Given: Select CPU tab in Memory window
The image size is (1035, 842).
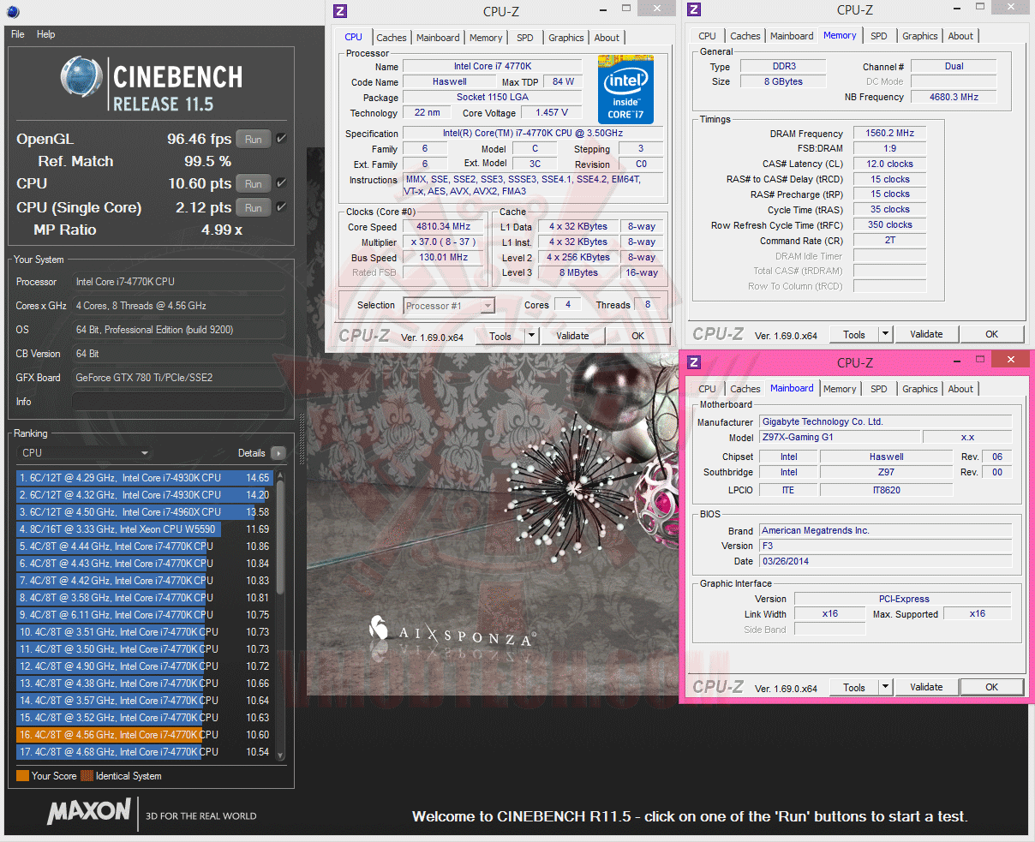Looking at the screenshot, I should click(707, 36).
